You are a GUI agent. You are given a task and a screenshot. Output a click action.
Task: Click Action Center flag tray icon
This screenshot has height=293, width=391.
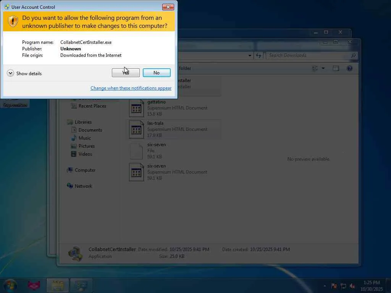(334, 286)
